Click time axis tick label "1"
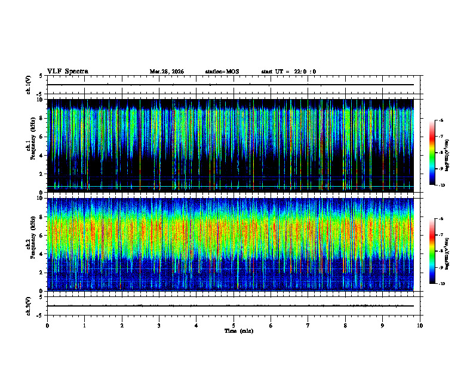The height and width of the screenshot is (365, 473). [84, 326]
